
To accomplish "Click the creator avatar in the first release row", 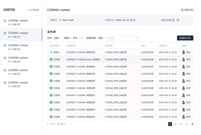I will (183, 52).
